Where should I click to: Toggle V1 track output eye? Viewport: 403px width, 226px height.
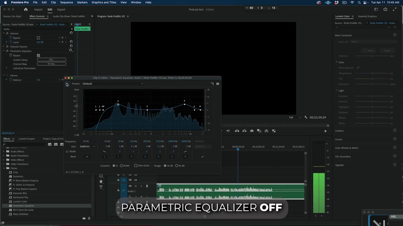(136, 180)
